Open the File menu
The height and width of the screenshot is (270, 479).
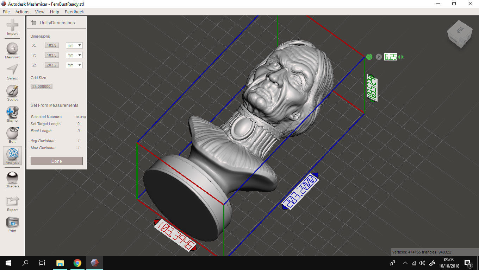tap(6, 12)
